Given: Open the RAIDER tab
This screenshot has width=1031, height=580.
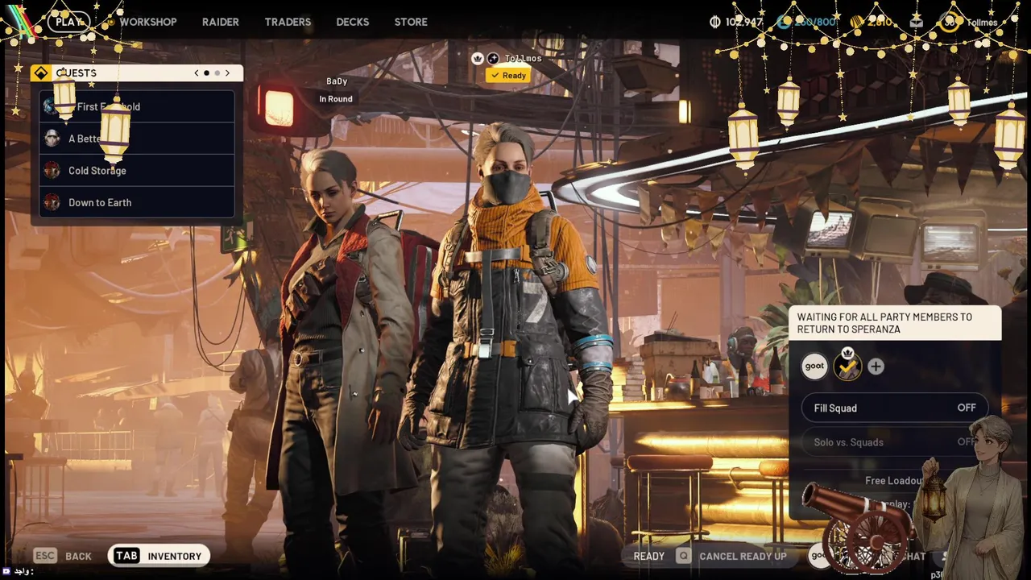Looking at the screenshot, I should pos(220,22).
